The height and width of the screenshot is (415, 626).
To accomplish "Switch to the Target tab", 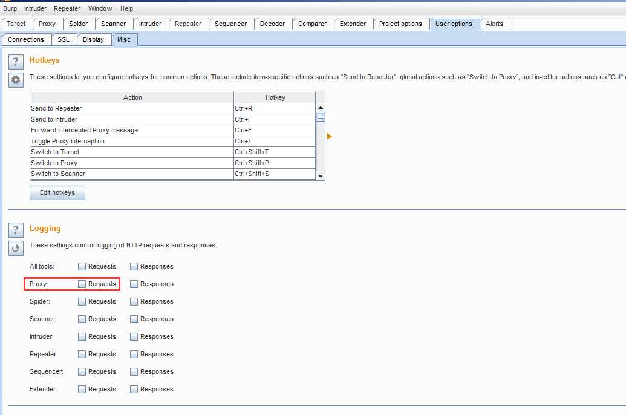I will tap(16, 24).
